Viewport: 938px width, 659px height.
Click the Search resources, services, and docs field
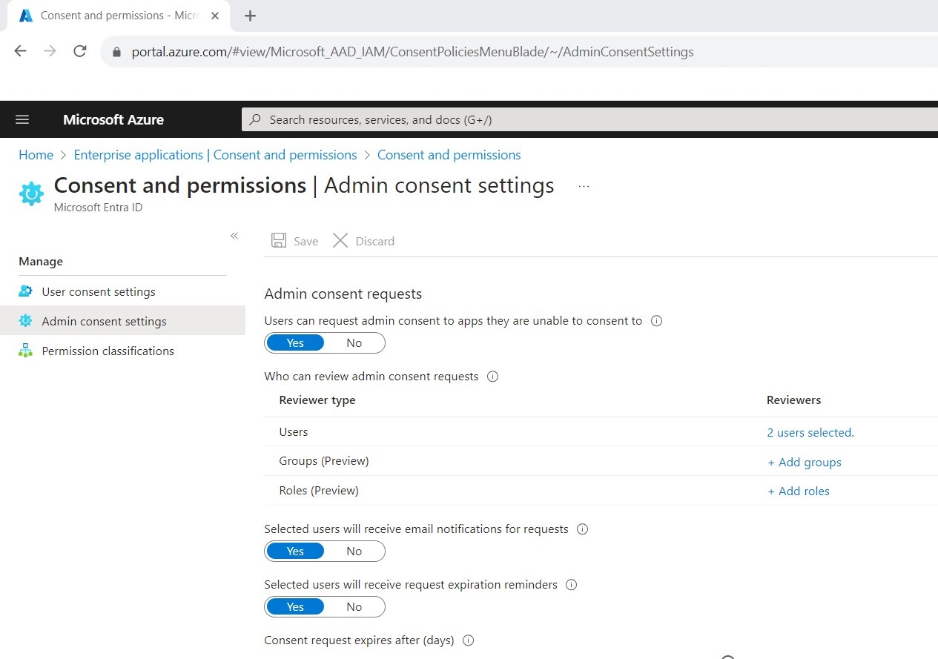[589, 119]
